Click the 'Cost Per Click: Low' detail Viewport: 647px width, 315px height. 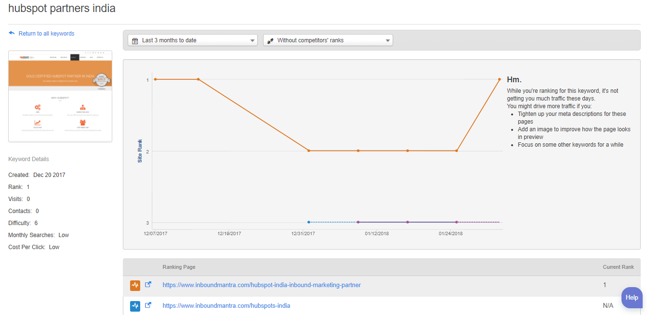point(34,247)
